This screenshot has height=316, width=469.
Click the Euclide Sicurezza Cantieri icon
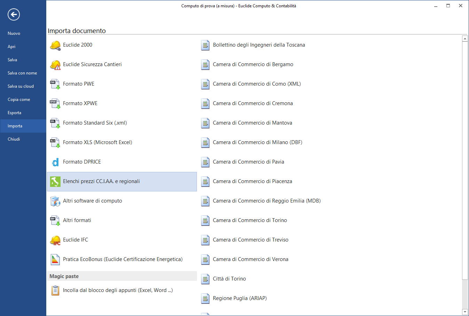55,65
